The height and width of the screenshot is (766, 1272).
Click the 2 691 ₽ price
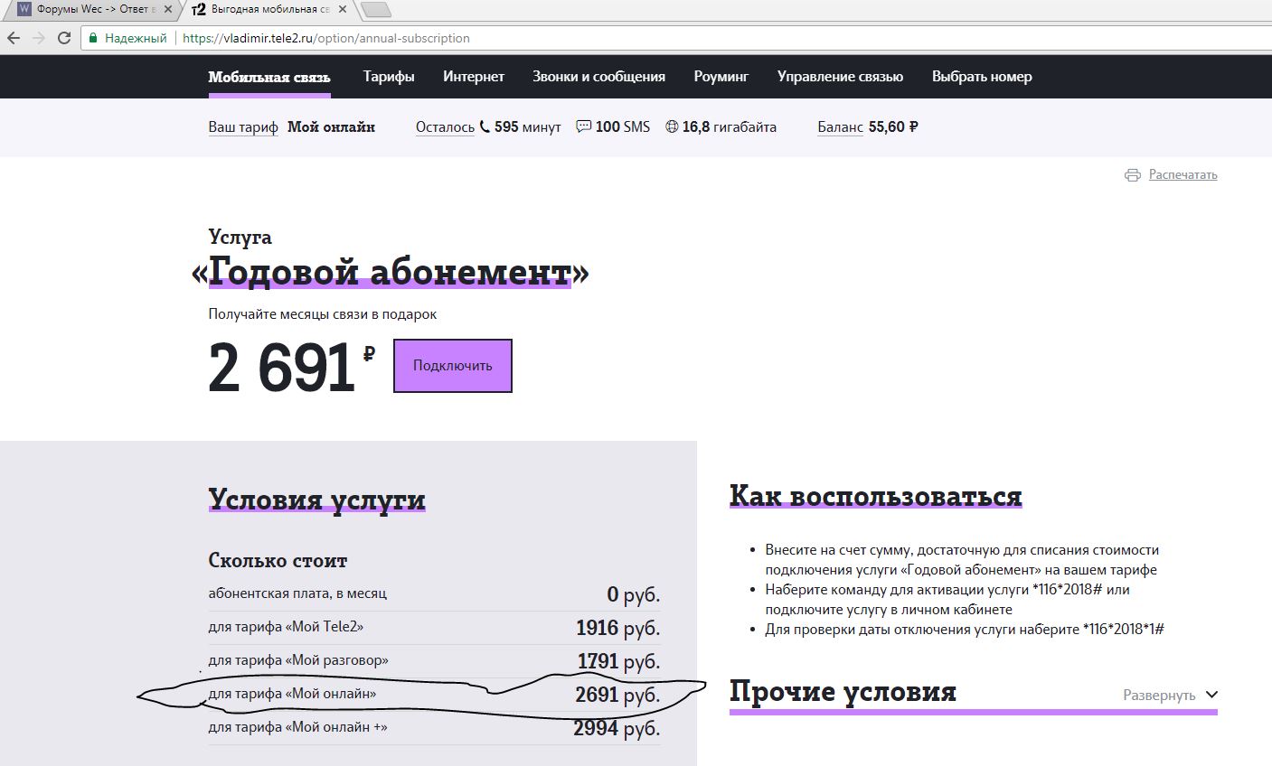click(x=291, y=368)
